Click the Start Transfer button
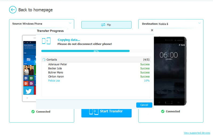The width and height of the screenshot is (213, 137). [x=106, y=113]
